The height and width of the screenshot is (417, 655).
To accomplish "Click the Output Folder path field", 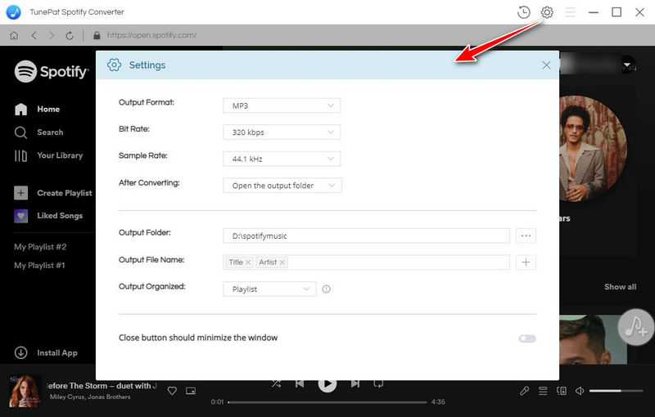I will (366, 235).
